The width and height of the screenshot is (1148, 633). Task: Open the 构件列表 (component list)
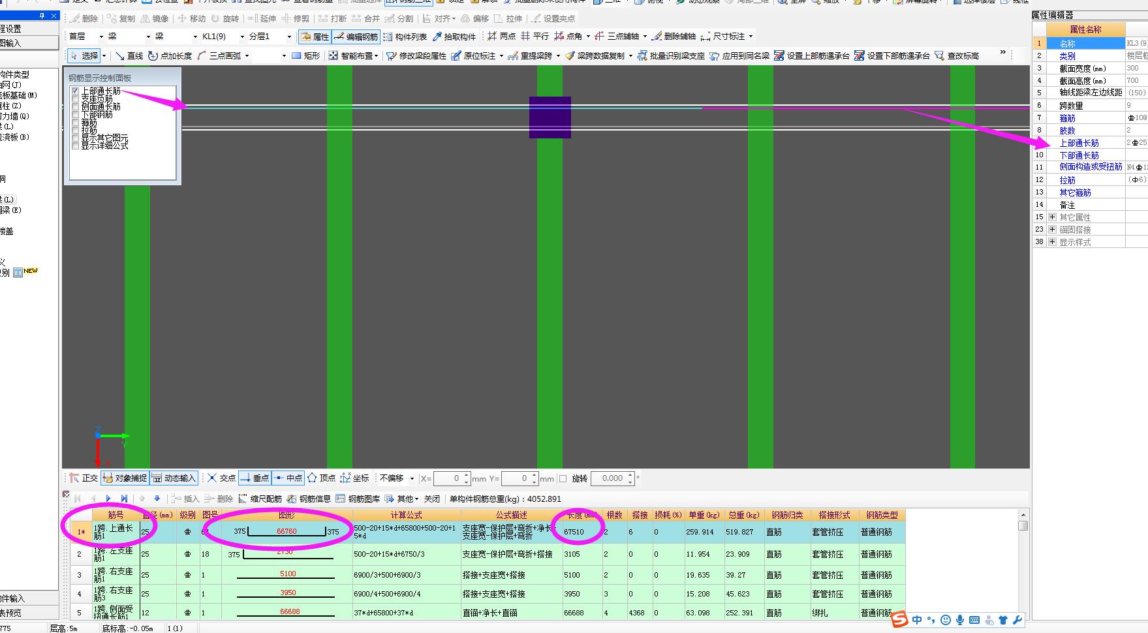click(405, 37)
